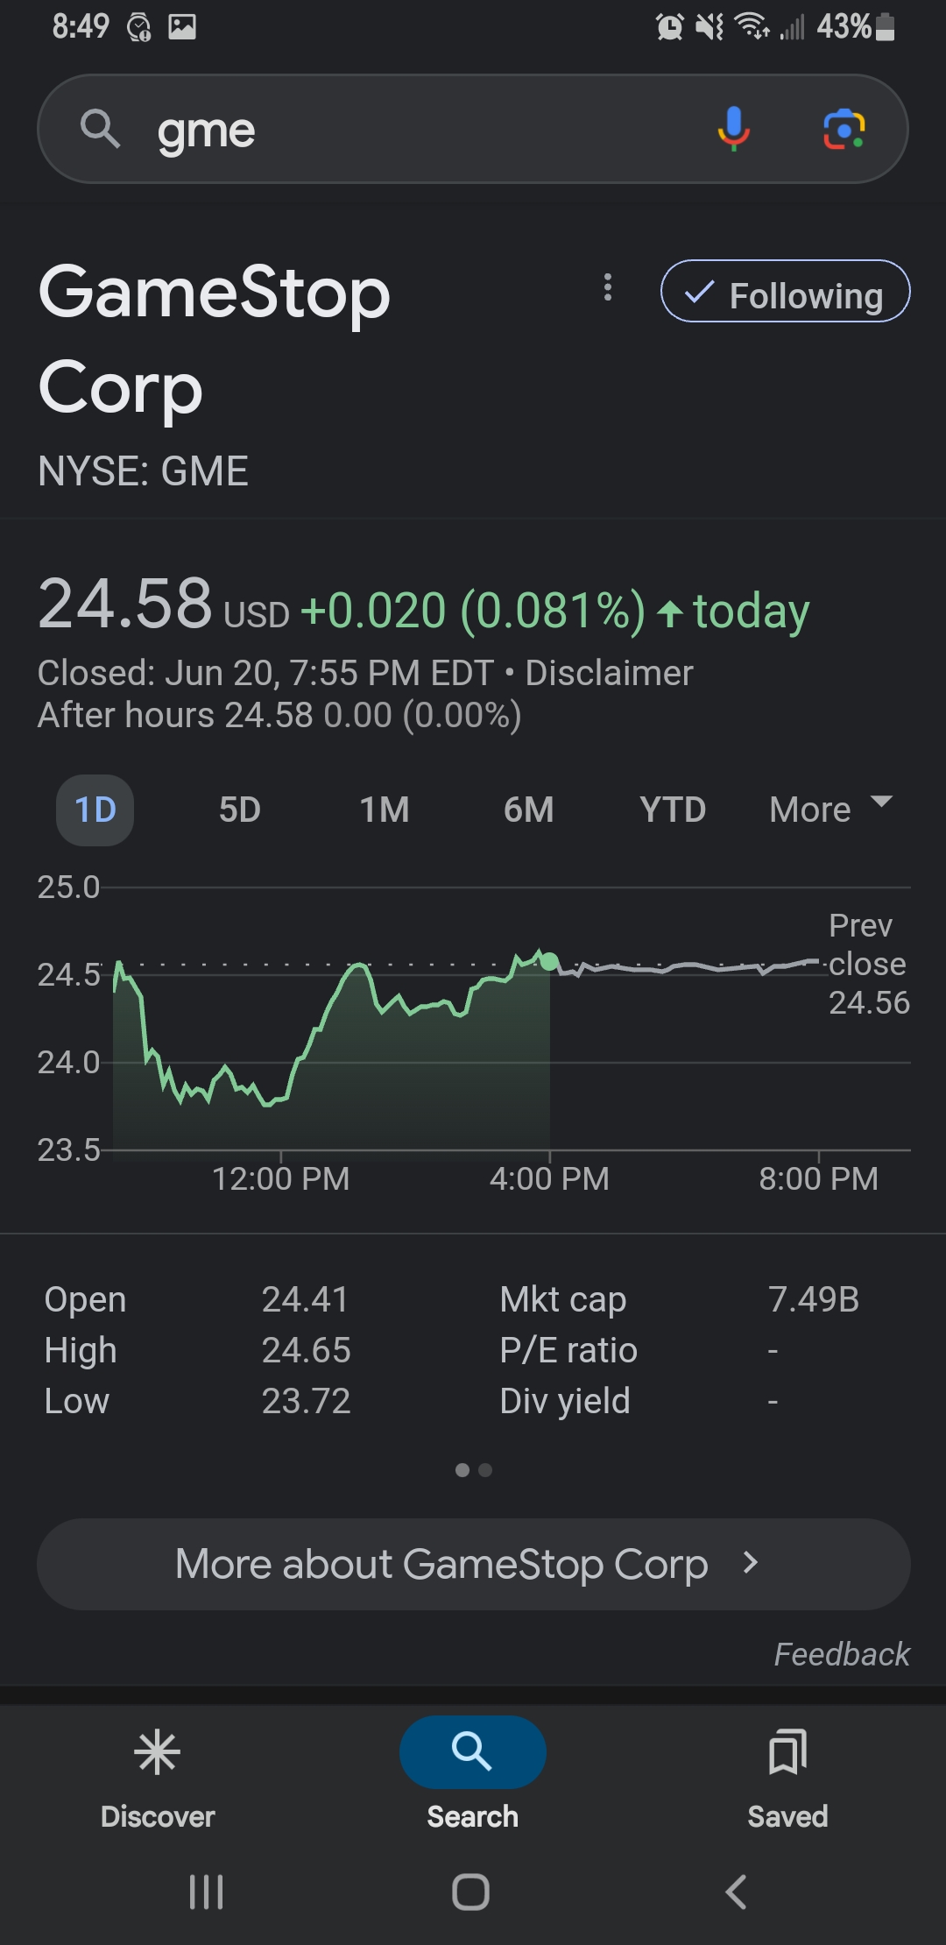The width and height of the screenshot is (946, 1945).
Task: Open Google Lens camera search
Action: click(844, 129)
